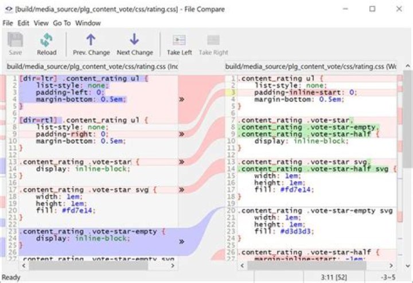Click the Save toolbar icon

[15, 44]
